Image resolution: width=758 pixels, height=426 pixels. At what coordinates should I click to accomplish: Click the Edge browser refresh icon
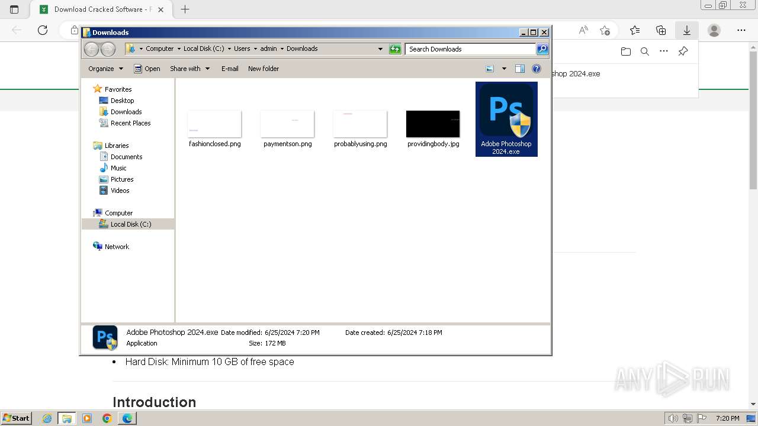pos(43,30)
